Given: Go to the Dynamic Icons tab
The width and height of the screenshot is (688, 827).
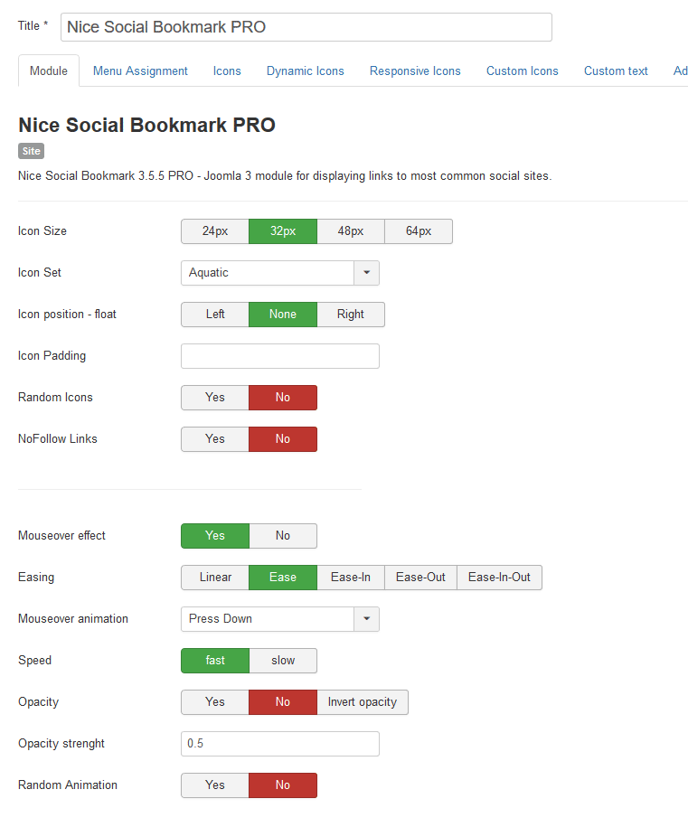Looking at the screenshot, I should 305,71.
